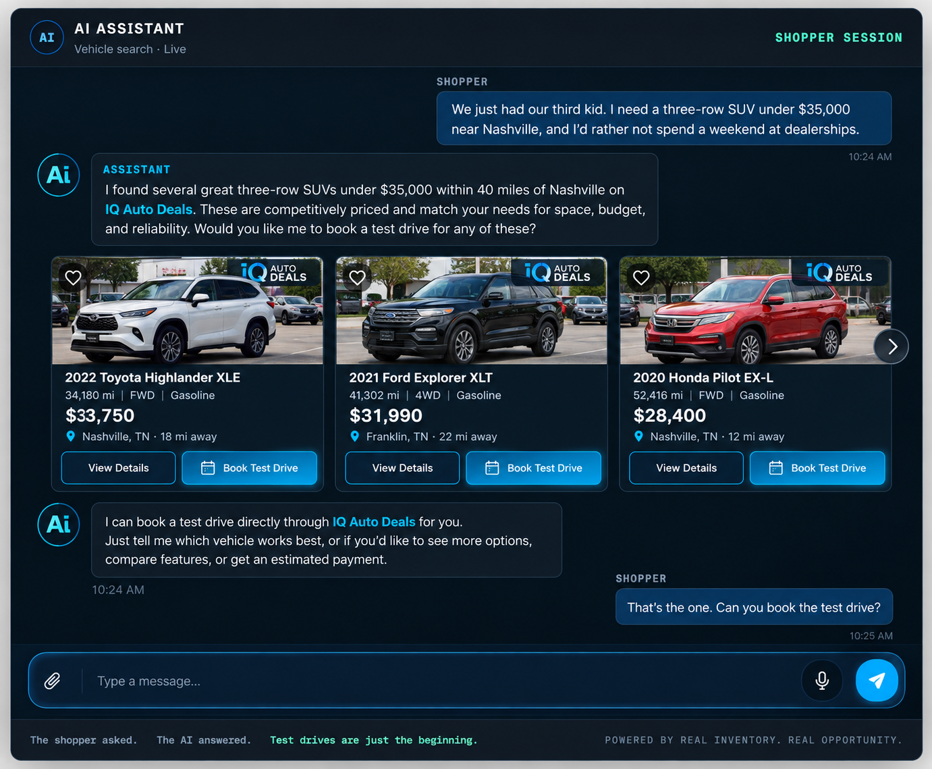Click the '34,180 mi' mileage text
The height and width of the screenshot is (769, 932).
[90, 396]
